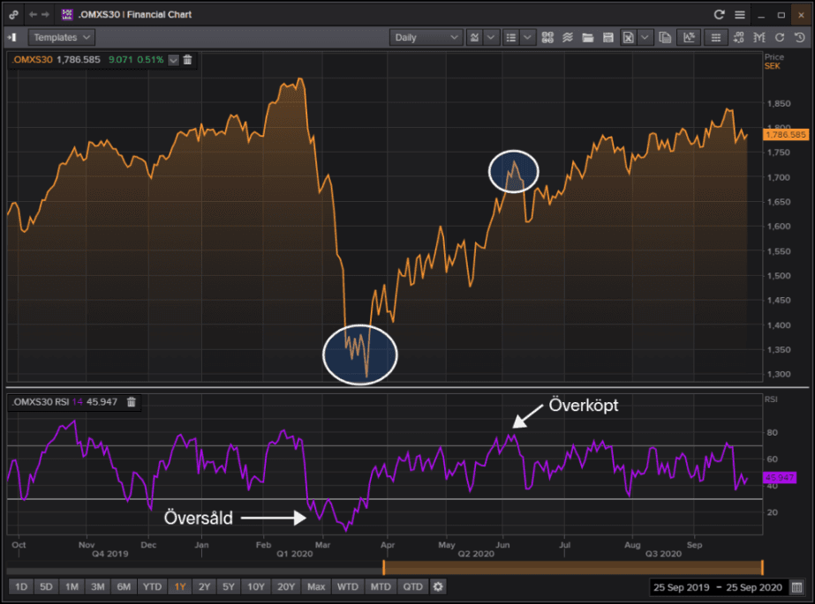The height and width of the screenshot is (604, 815).
Task: Export chart data to Excel
Action: click(629, 37)
